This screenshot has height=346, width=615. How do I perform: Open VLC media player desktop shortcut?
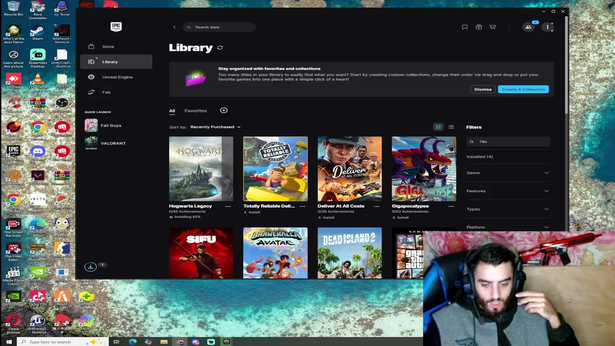[x=37, y=81]
